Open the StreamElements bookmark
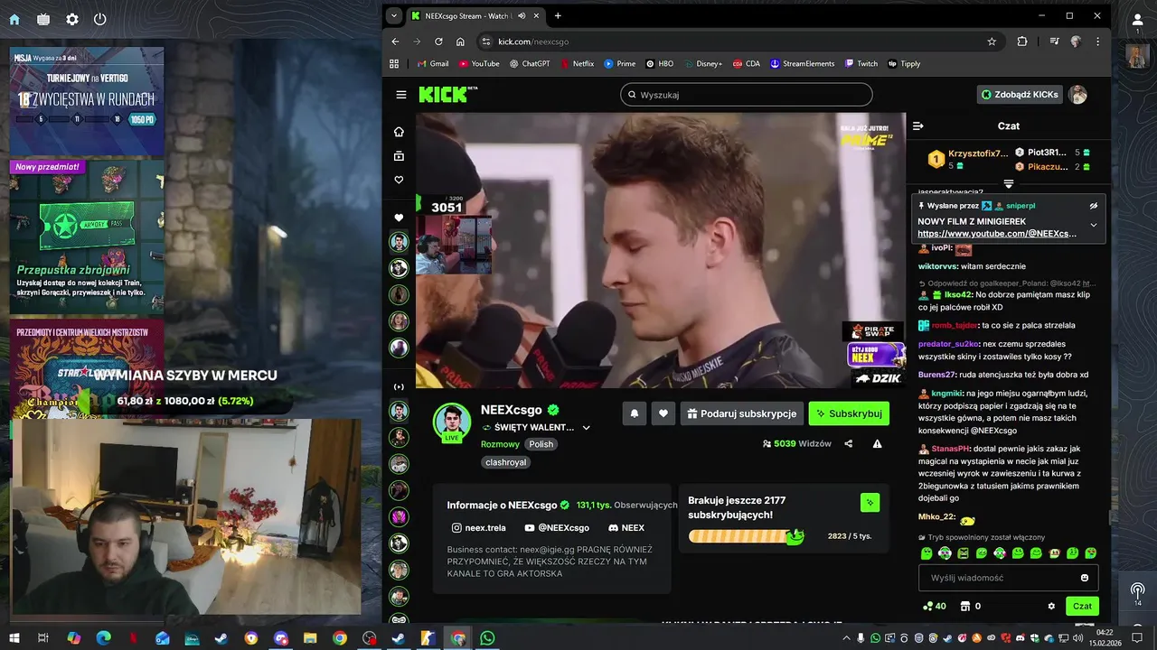 [x=802, y=64]
